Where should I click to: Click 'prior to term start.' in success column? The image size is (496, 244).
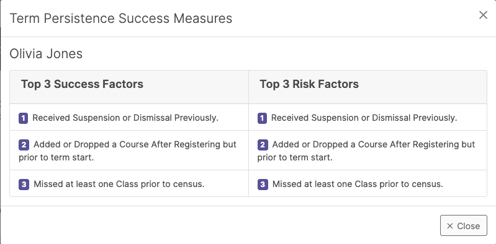pos(56,158)
